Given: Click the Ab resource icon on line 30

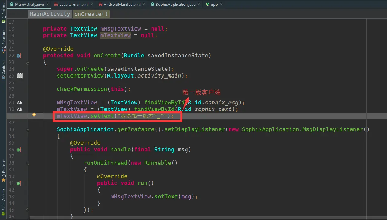Looking at the screenshot, I should (20, 109).
